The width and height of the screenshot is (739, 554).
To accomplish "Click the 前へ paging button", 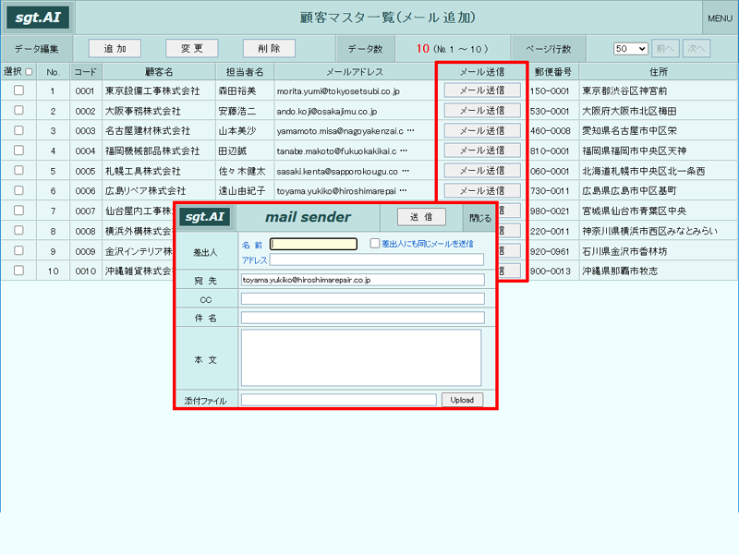I will pos(665,49).
